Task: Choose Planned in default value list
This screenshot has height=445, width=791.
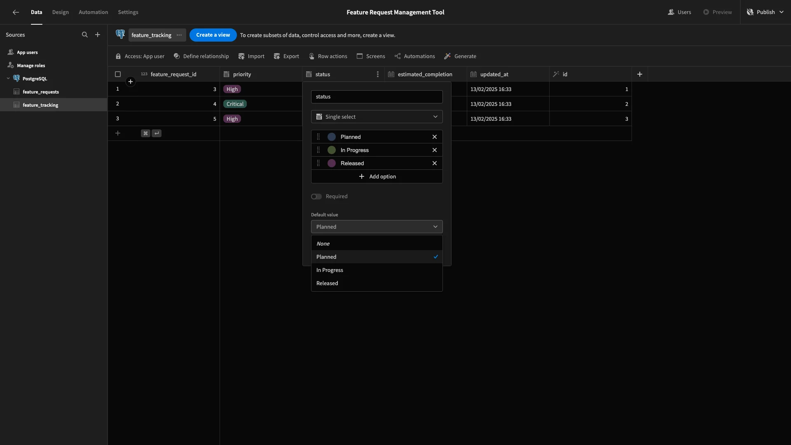Action: (377, 257)
